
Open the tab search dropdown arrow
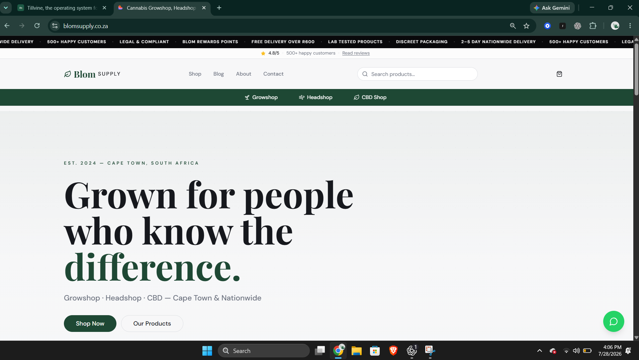click(x=6, y=8)
